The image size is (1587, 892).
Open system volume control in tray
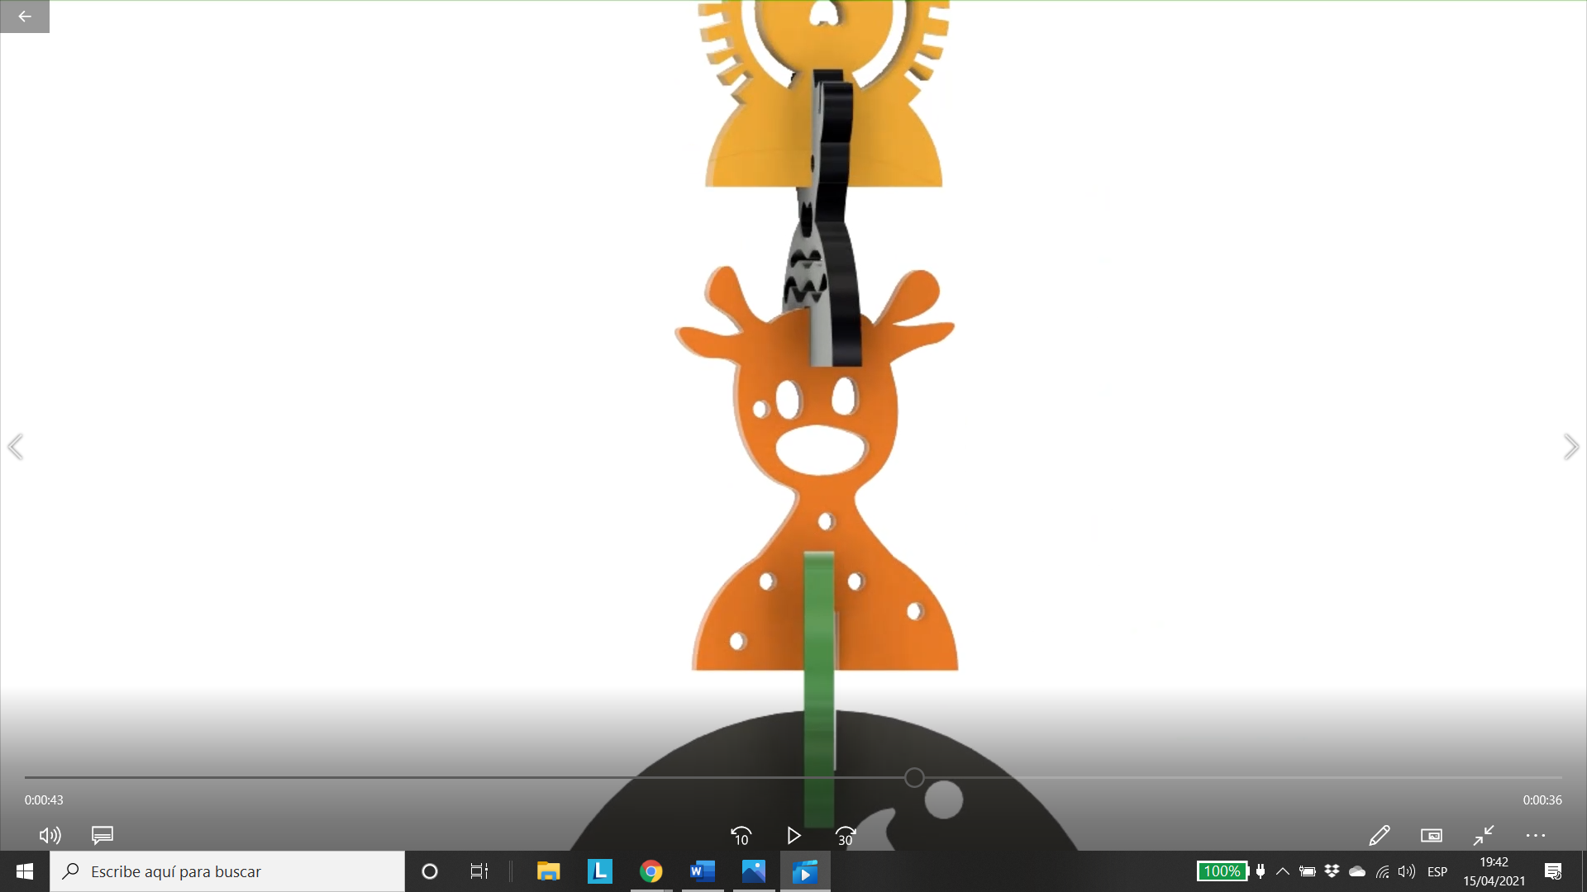tap(1407, 871)
